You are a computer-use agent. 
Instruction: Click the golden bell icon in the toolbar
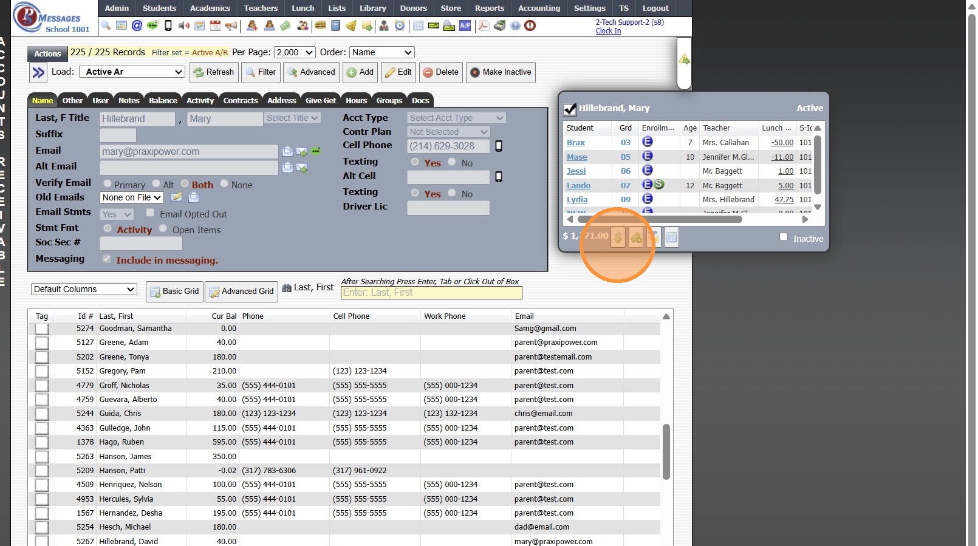[x=351, y=26]
